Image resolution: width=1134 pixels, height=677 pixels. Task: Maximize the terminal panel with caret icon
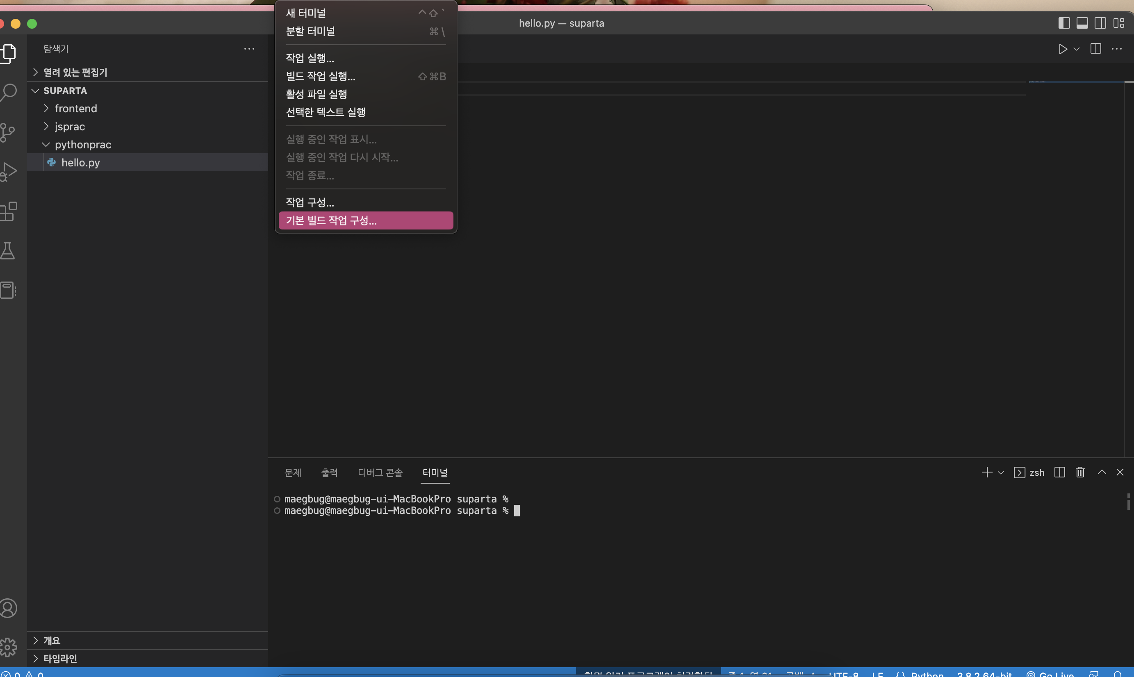[1102, 472]
